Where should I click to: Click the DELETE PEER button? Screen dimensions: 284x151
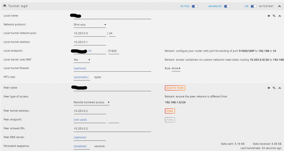pyautogui.click(x=175, y=88)
